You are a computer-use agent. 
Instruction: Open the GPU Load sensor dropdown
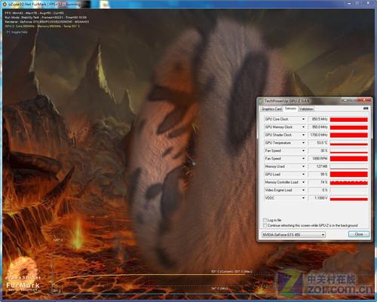click(x=303, y=174)
